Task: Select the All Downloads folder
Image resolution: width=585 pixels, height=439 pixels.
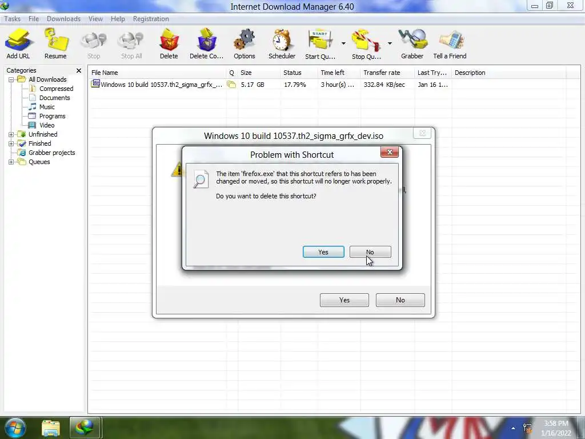Action: tap(47, 79)
